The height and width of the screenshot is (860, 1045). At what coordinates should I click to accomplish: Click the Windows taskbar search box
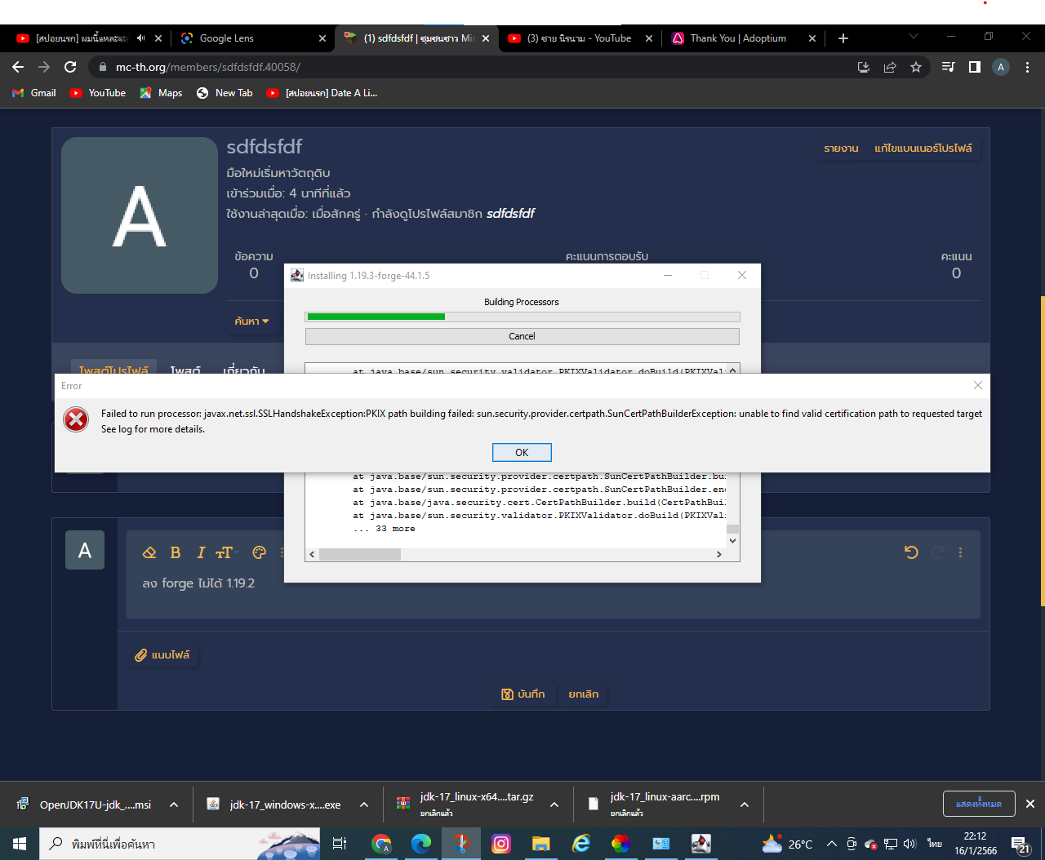(x=180, y=844)
